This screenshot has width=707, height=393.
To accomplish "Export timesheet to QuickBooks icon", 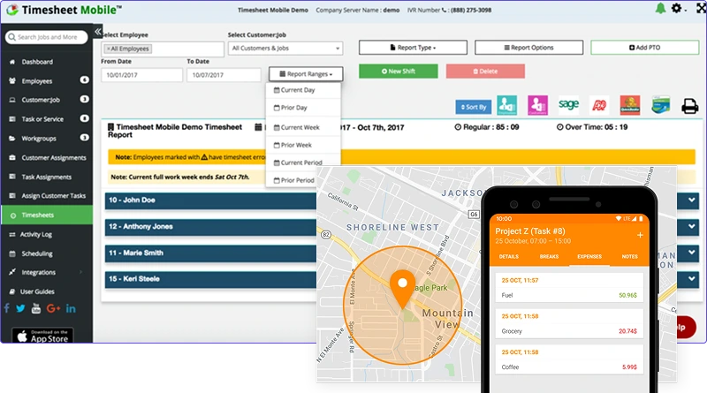I will pyautogui.click(x=630, y=105).
